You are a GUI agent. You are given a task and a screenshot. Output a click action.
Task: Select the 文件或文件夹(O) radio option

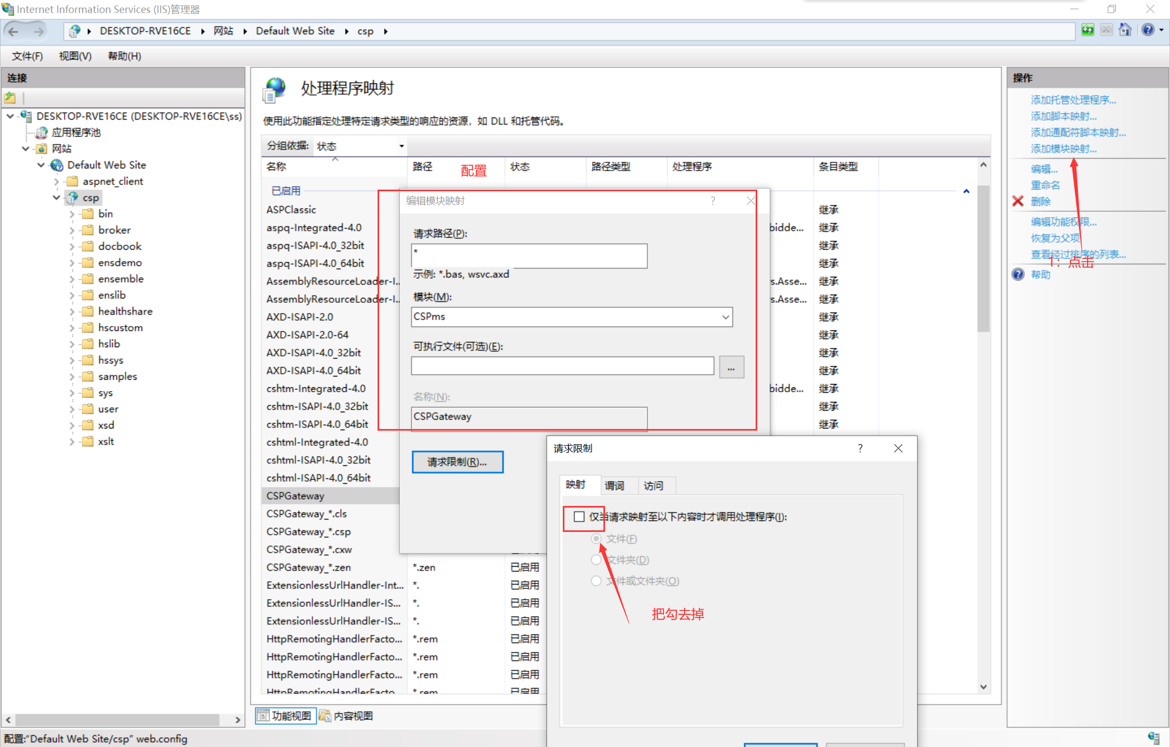point(596,581)
